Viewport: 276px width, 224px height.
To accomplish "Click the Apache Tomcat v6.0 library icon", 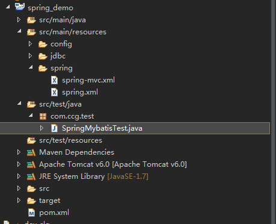I will [31, 164].
